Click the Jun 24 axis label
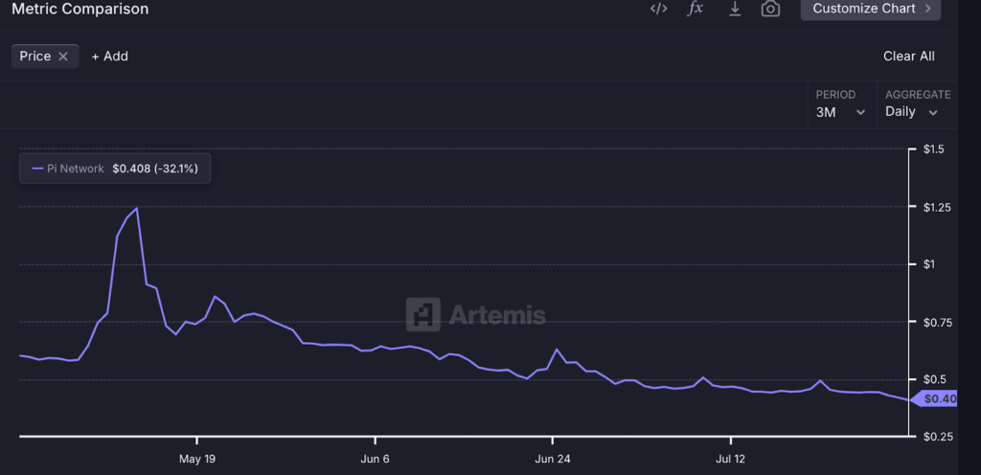Image resolution: width=981 pixels, height=475 pixels. 553,459
